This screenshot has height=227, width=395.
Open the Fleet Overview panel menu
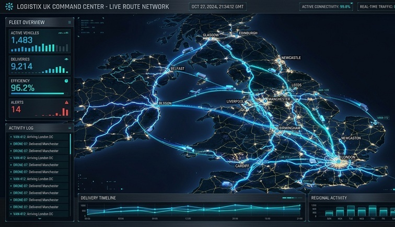tap(69, 22)
